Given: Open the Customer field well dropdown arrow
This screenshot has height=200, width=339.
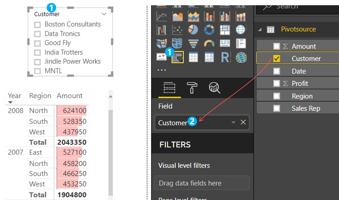Looking at the screenshot, I should point(233,123).
